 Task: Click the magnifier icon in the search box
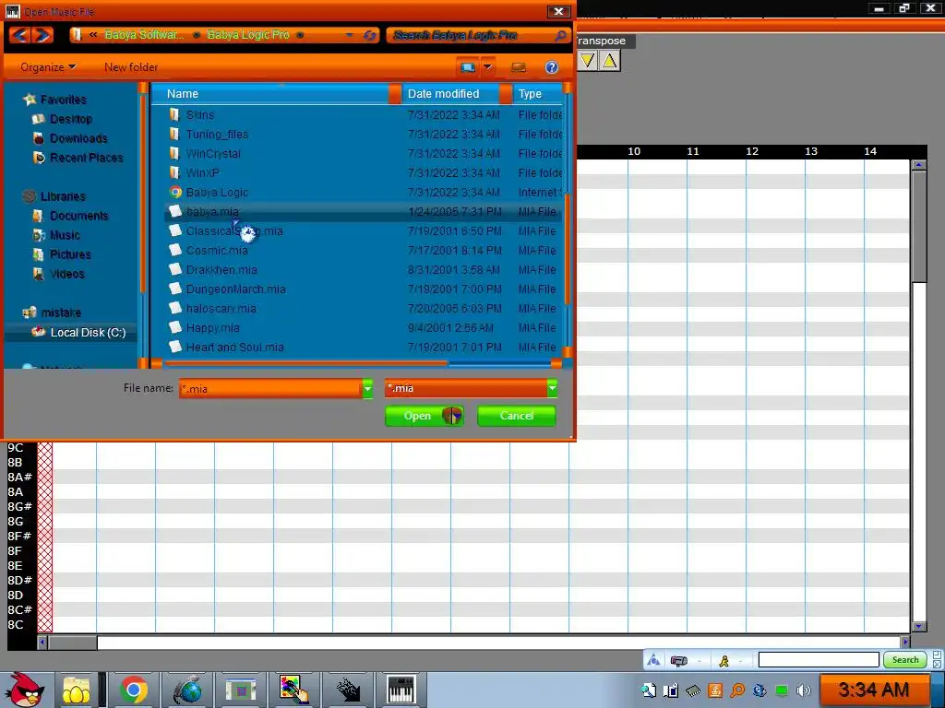click(x=560, y=36)
